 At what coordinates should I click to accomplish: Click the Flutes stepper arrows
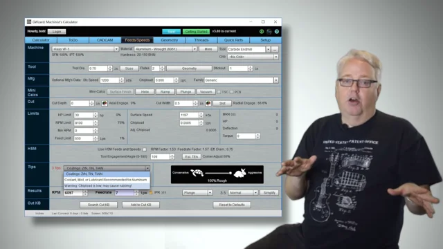click(162, 68)
